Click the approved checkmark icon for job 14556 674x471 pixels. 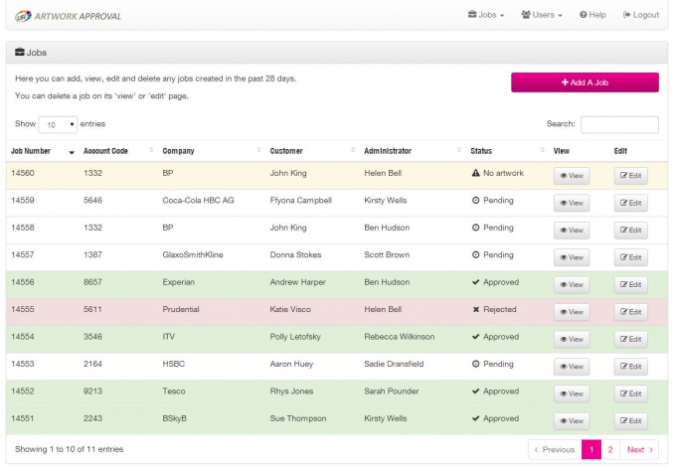coord(475,282)
